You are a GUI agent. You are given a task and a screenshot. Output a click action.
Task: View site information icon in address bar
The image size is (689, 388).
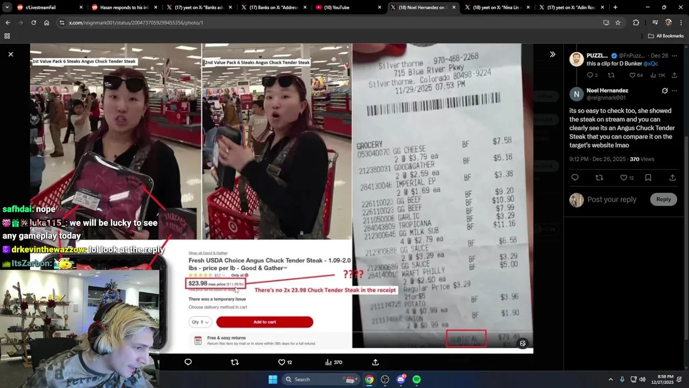pyautogui.click(x=62, y=23)
